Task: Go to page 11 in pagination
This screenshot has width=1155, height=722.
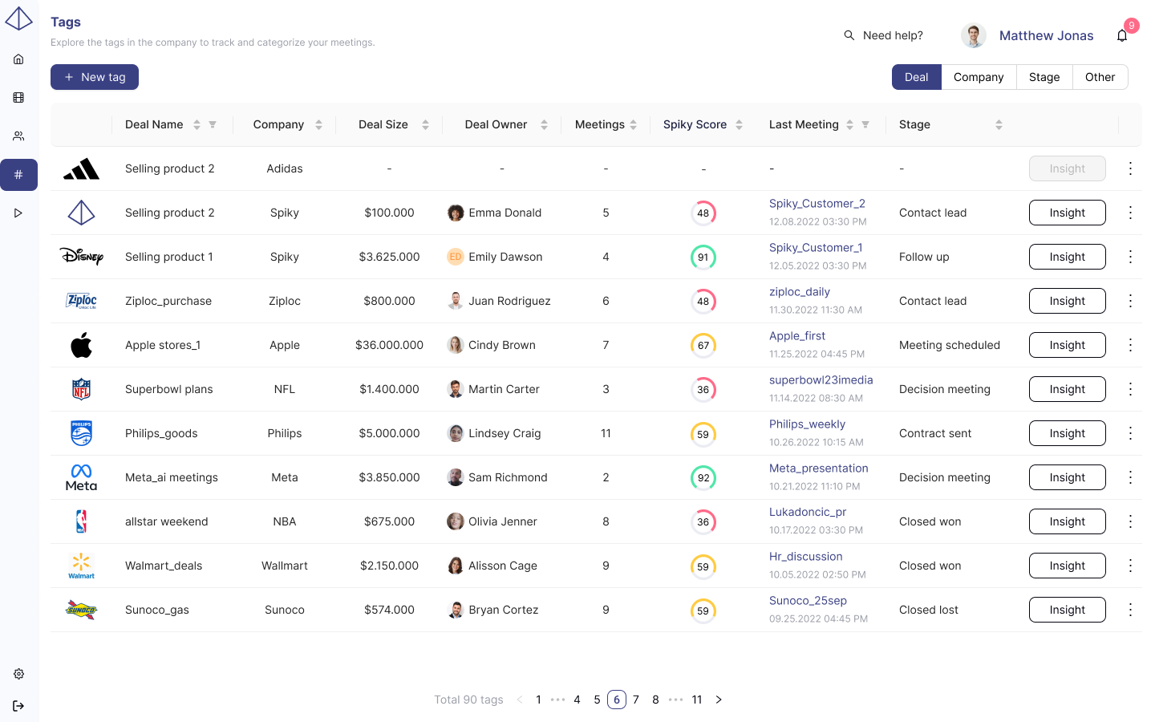Action: pyautogui.click(x=697, y=700)
